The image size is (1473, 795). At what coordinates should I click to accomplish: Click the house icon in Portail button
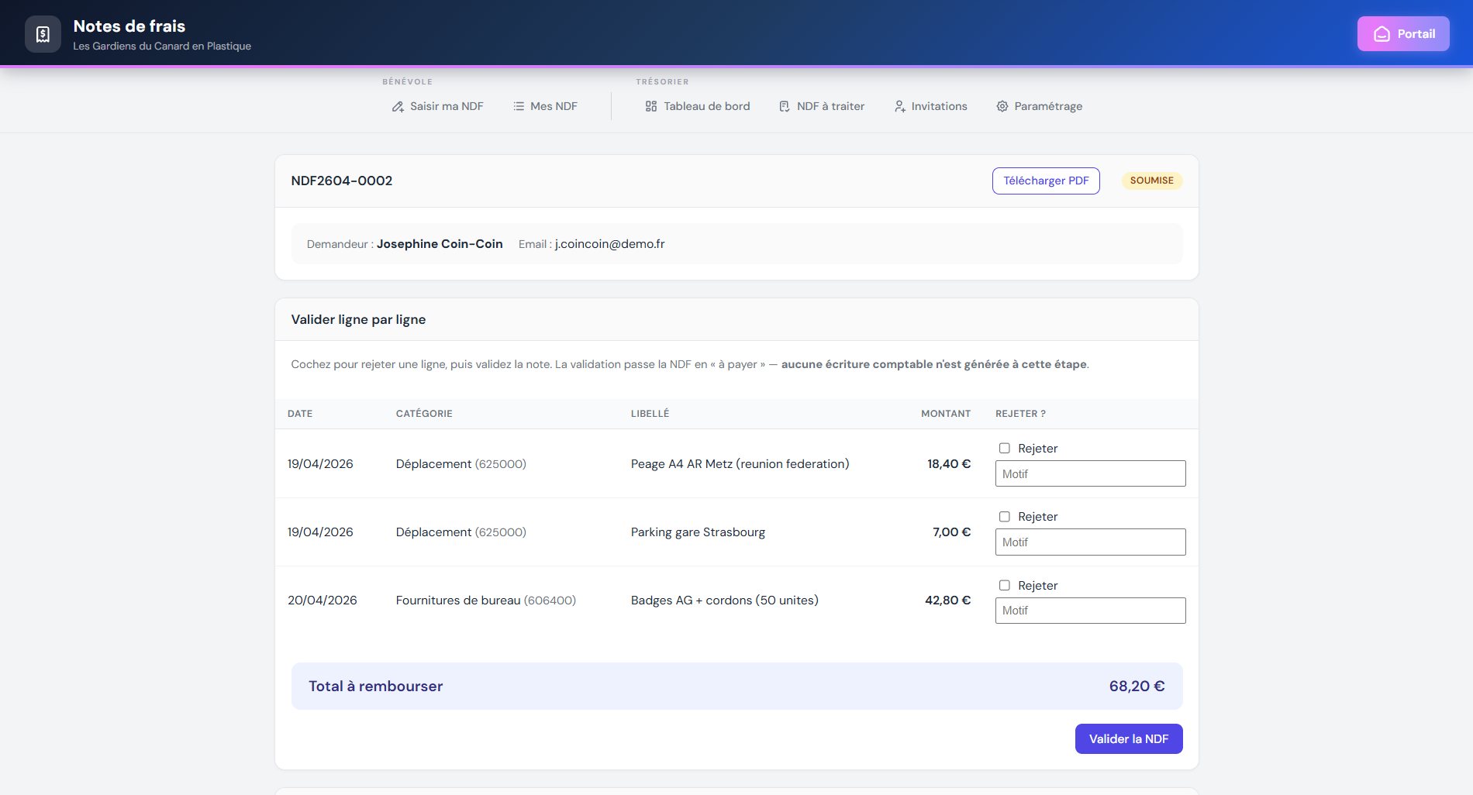(x=1382, y=34)
